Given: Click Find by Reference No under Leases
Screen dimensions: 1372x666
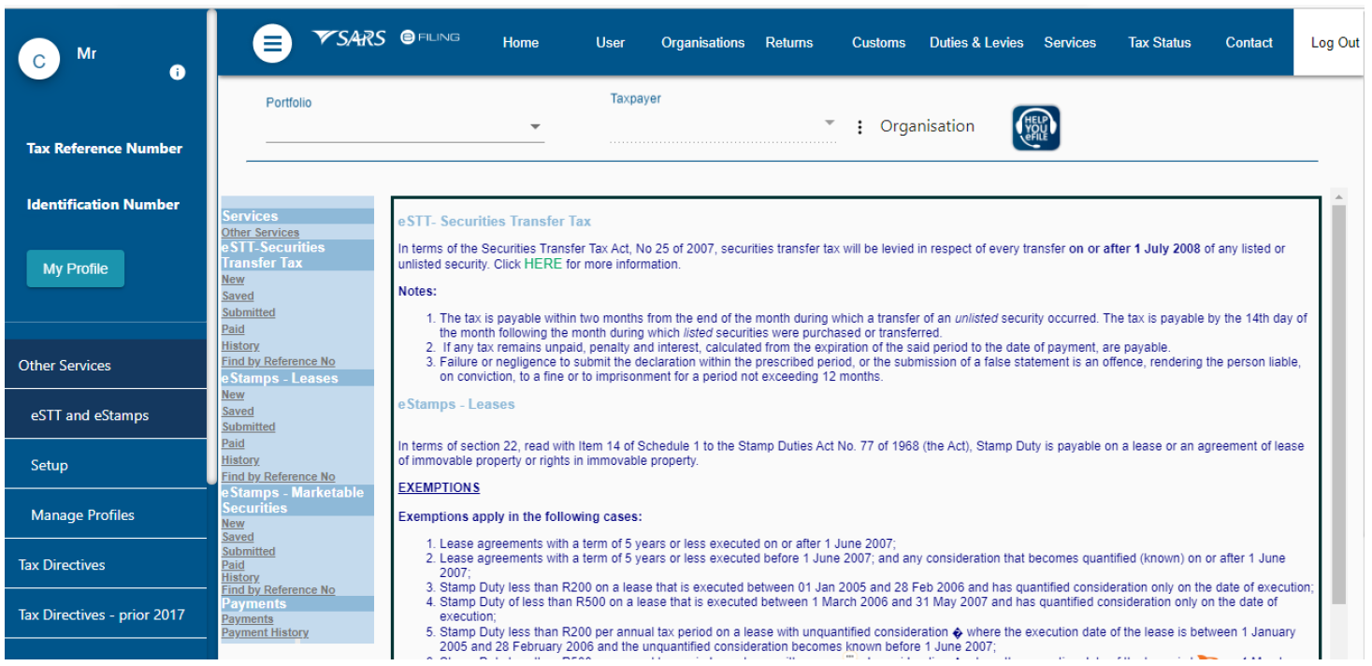Looking at the screenshot, I should click(278, 477).
